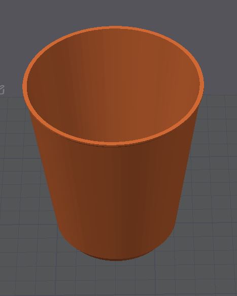Select the orange cup model in viewport
237x296 pixels.
(113, 144)
